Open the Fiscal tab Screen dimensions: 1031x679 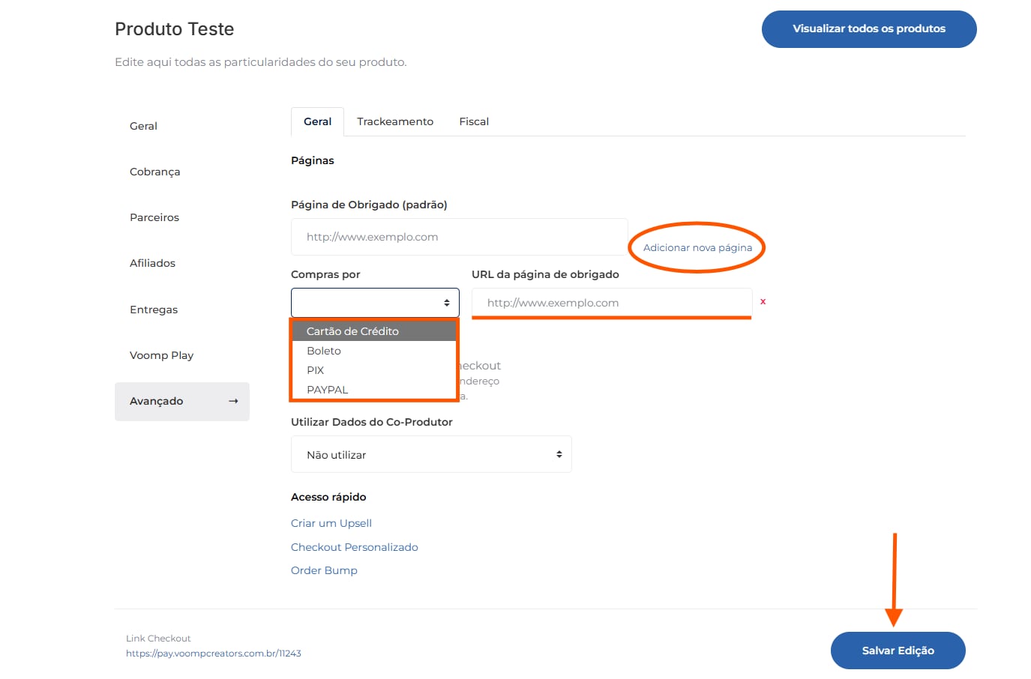click(474, 121)
